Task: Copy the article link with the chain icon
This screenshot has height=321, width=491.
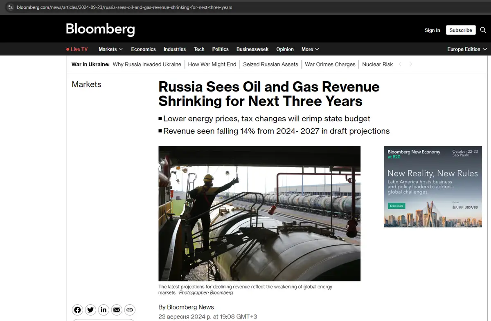Action: [130, 310]
